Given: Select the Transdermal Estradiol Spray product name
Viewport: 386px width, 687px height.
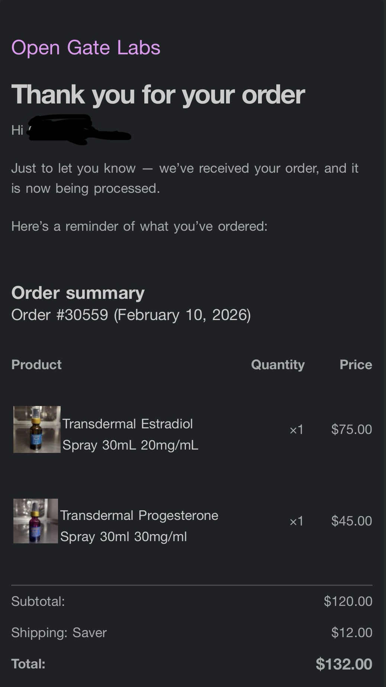Looking at the screenshot, I should [130, 434].
